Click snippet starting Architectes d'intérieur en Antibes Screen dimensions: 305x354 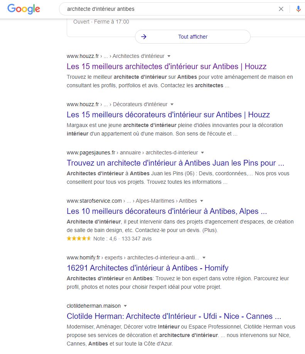[x=178, y=283]
